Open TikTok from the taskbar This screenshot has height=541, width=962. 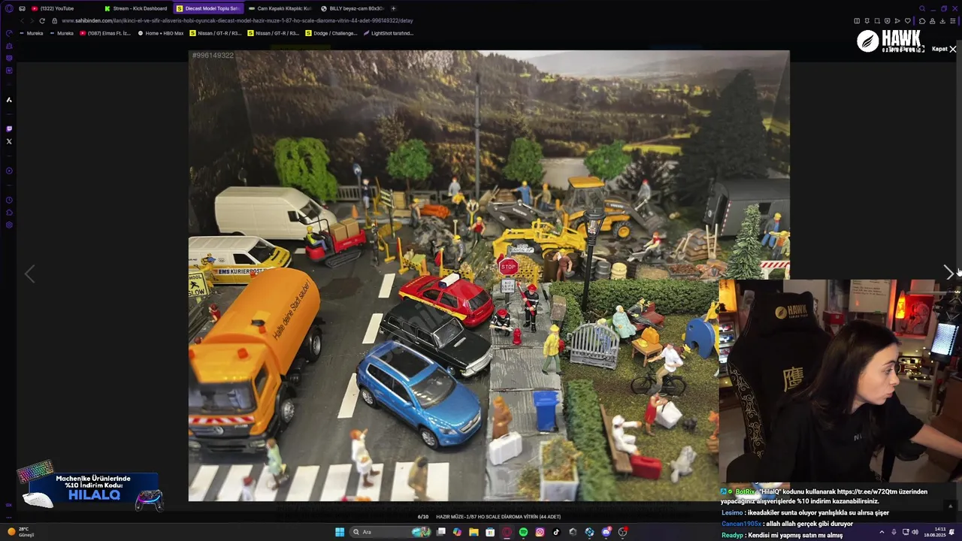(x=556, y=532)
